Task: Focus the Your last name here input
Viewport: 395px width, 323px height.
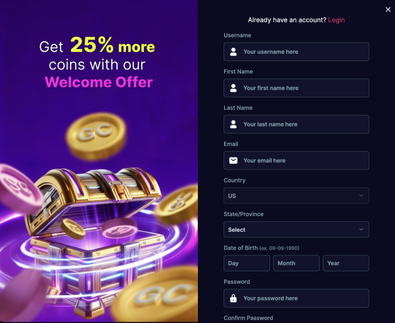Action: (296, 124)
